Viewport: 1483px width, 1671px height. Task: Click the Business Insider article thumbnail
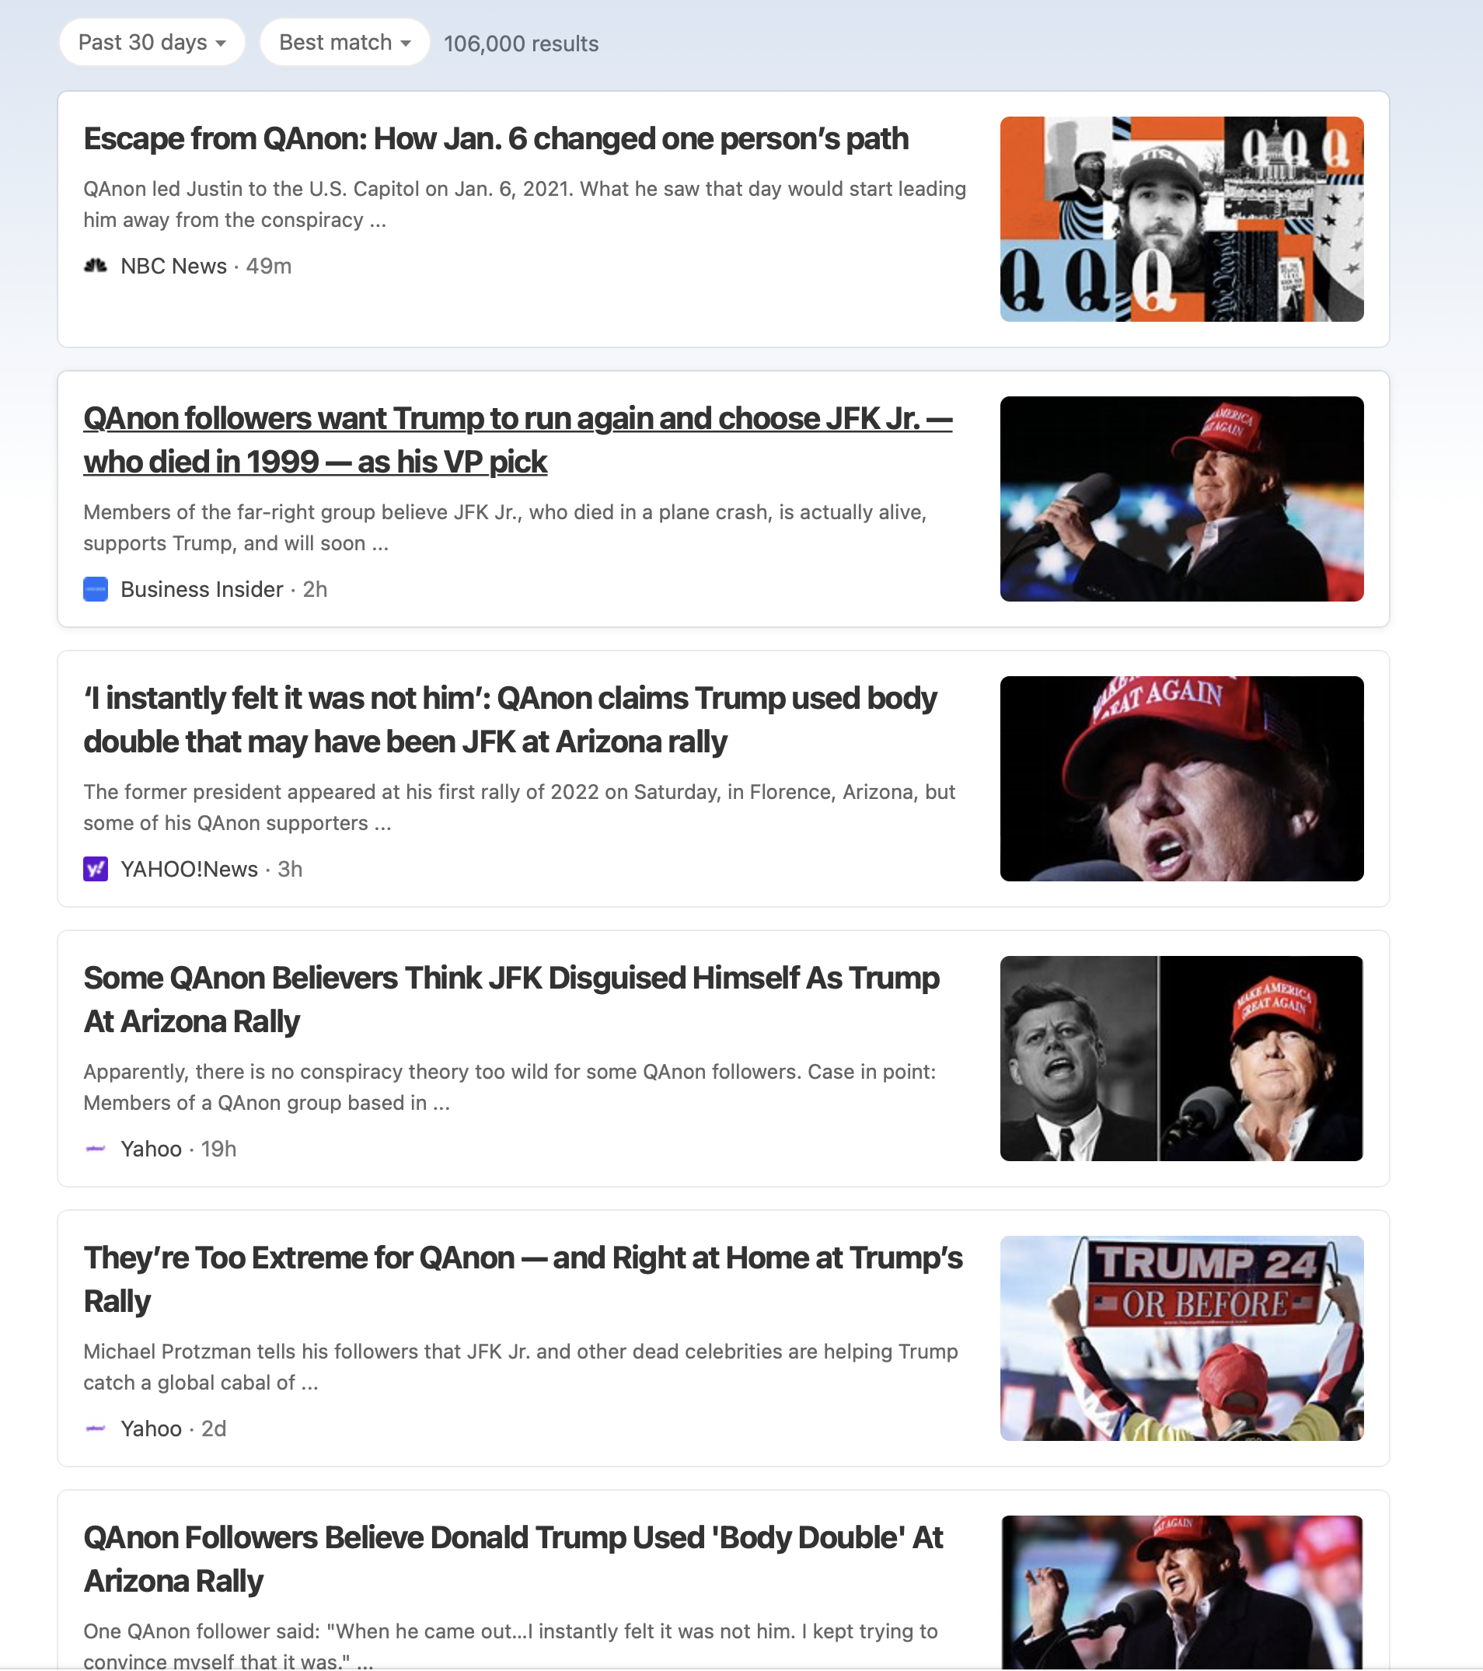pyautogui.click(x=1181, y=499)
